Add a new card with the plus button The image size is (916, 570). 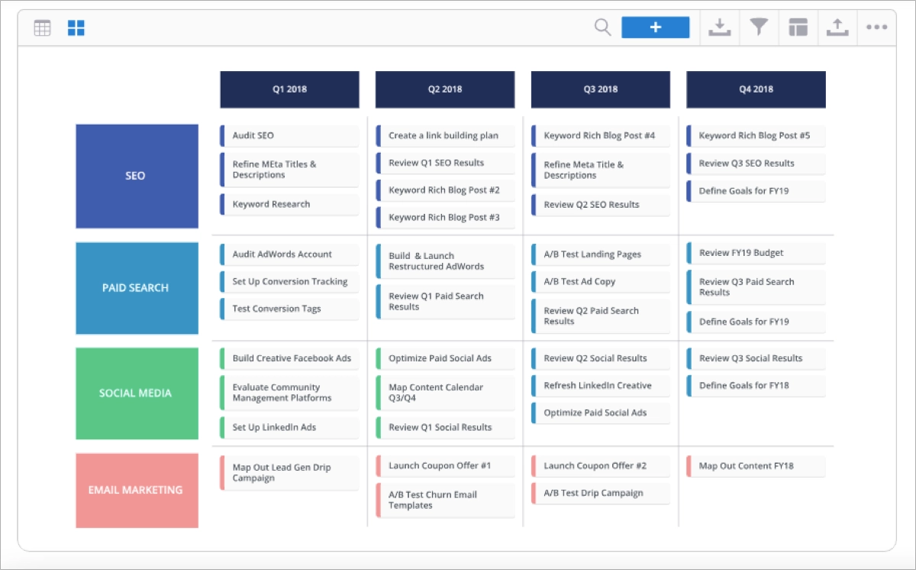[656, 27]
